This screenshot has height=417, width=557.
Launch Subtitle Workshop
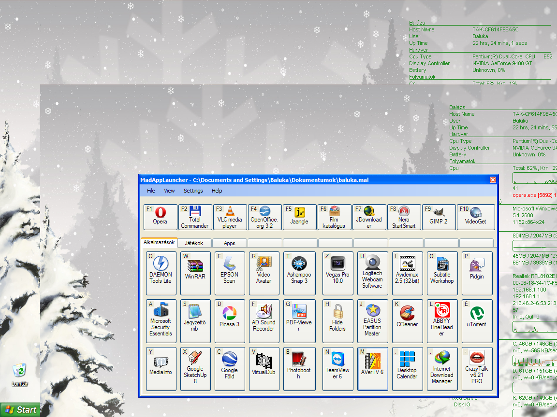tap(442, 273)
